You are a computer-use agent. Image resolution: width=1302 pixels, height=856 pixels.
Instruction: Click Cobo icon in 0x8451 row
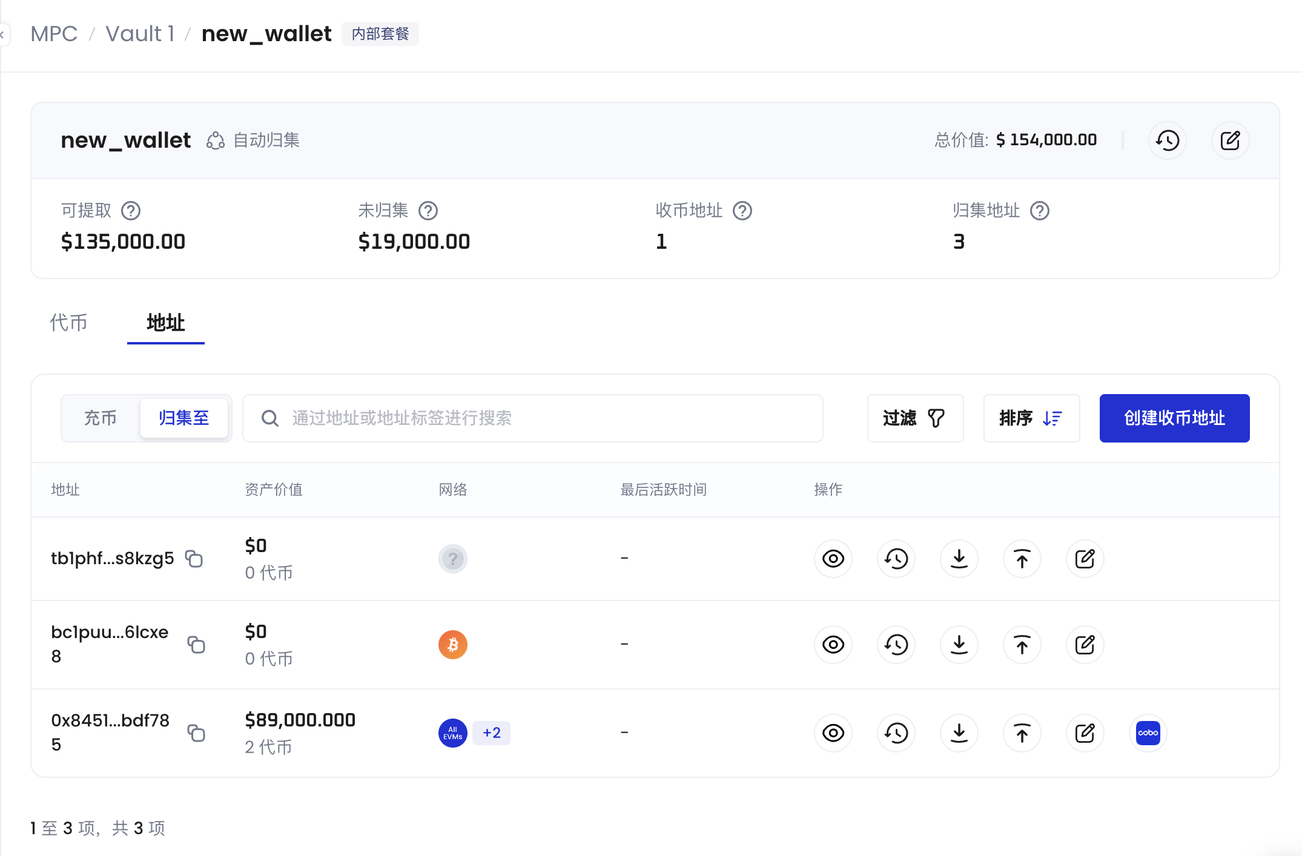1148,733
